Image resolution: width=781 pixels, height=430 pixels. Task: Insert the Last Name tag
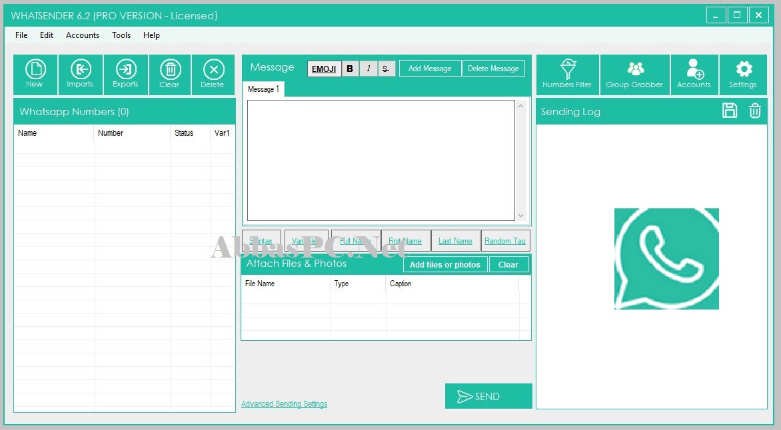point(455,241)
